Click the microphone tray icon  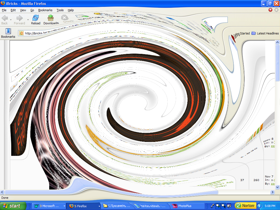pyautogui.click(x=212, y=206)
